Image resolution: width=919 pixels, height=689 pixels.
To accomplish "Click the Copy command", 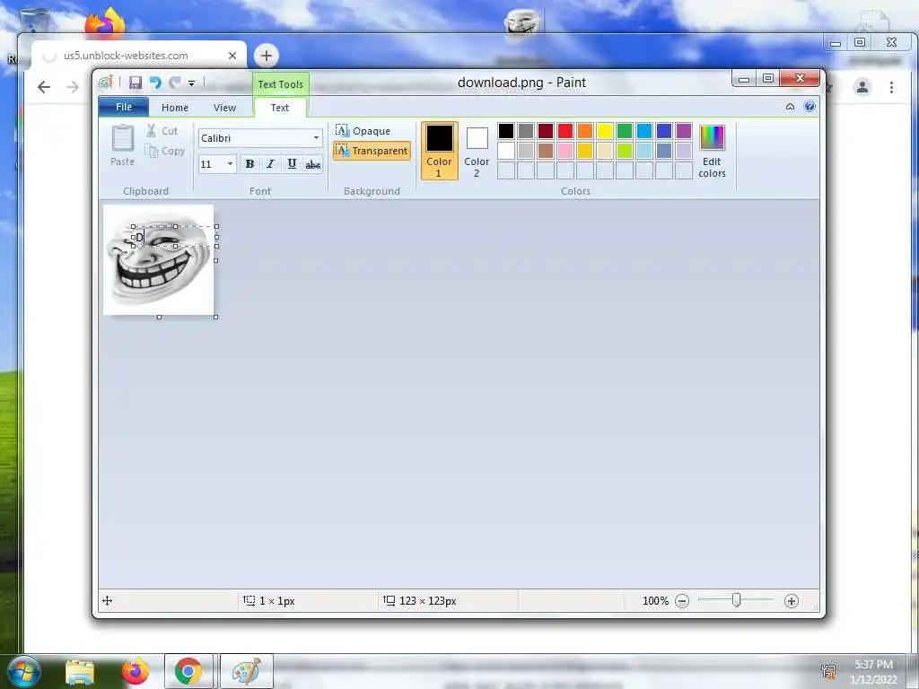I will coord(165,151).
